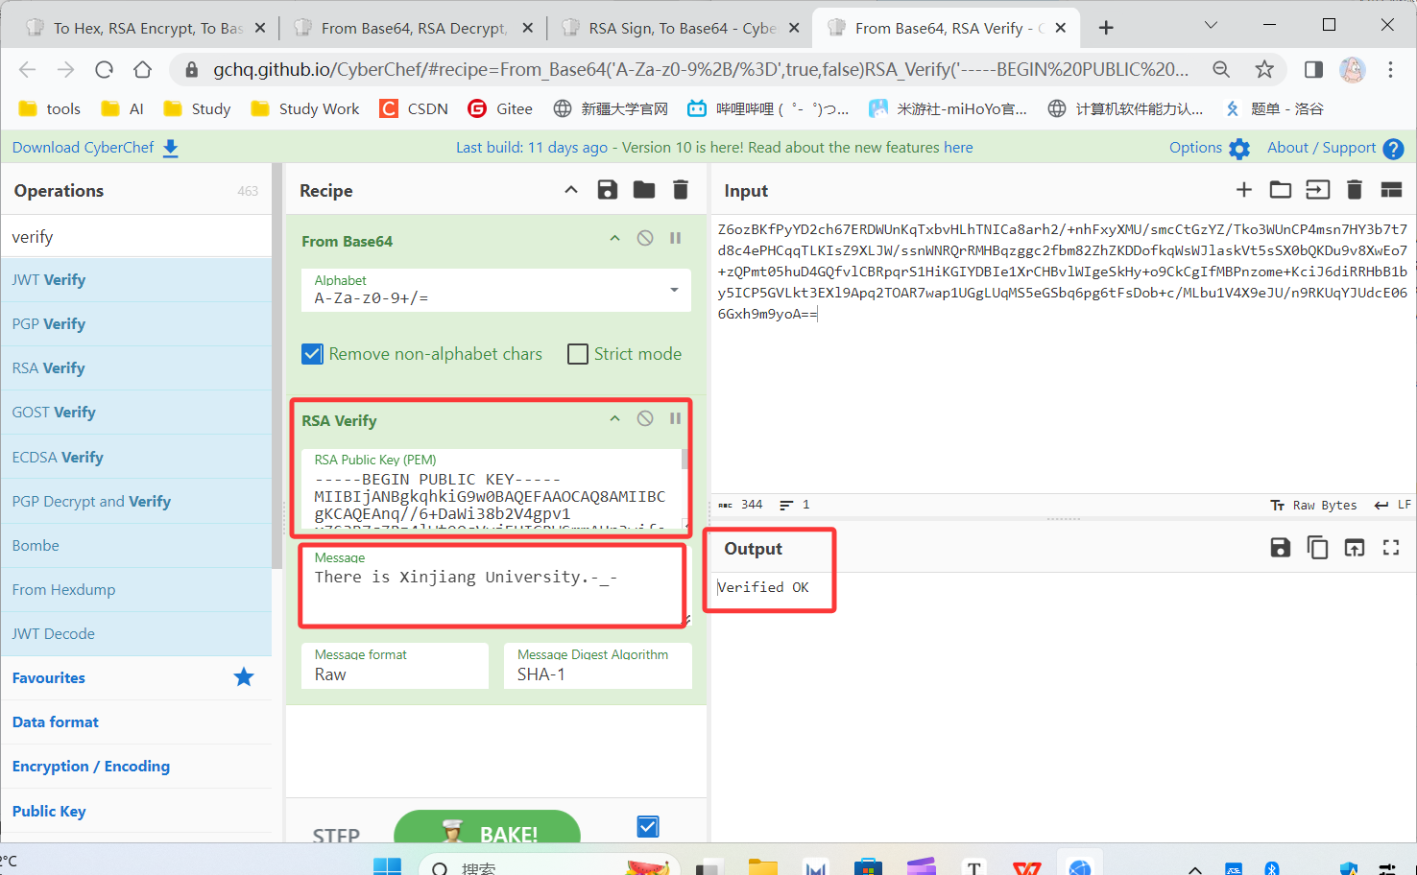Open the Alphabet dropdown in From Base64

coord(496,290)
